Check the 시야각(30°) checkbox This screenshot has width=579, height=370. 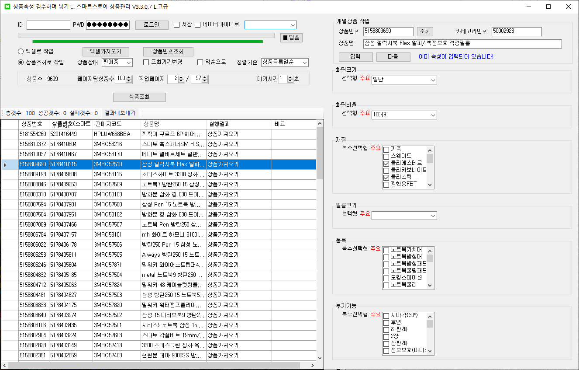[x=386, y=316]
